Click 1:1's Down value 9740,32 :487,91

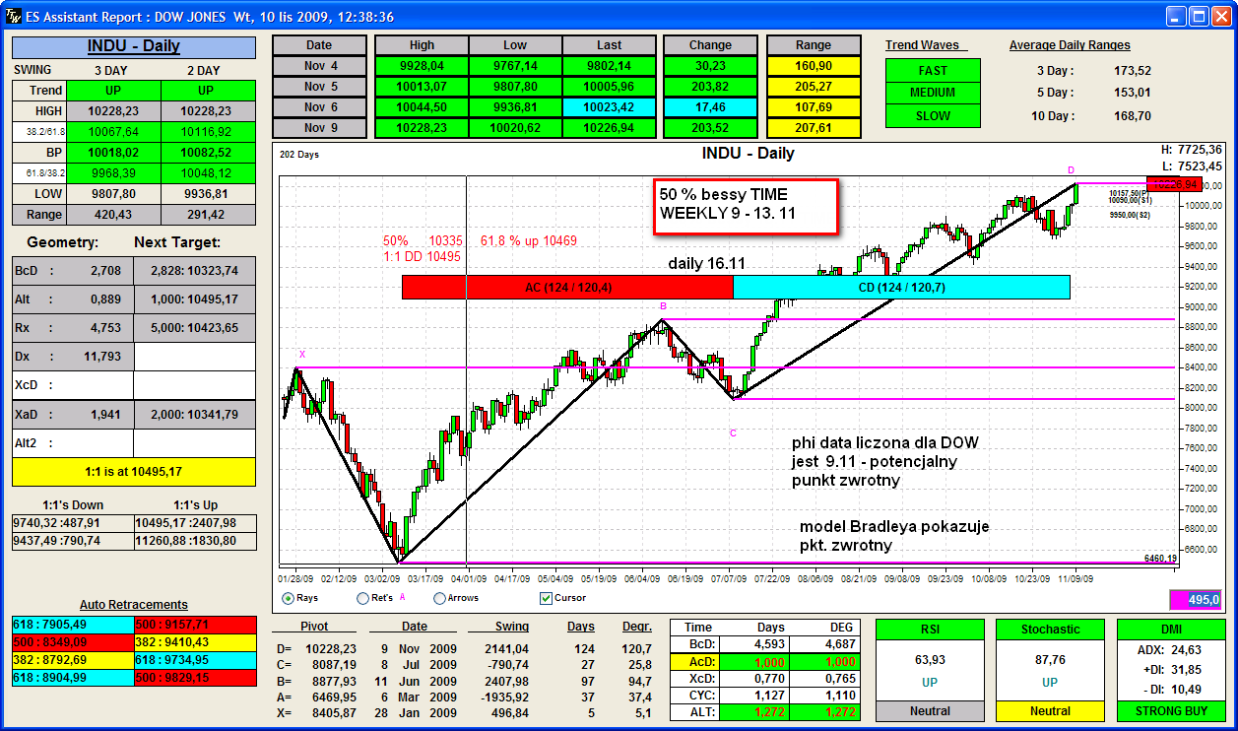click(x=72, y=524)
